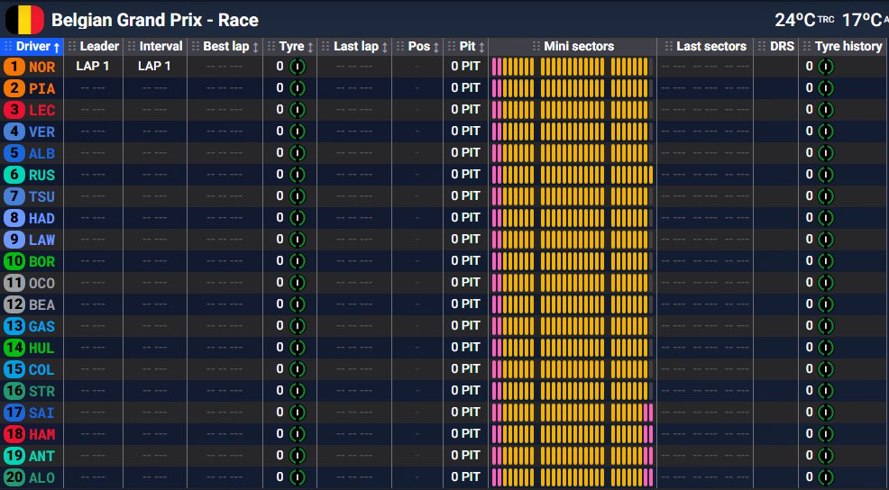Click the drag handle of Leader column
Viewport: 889px width, 490px height.
tap(72, 47)
